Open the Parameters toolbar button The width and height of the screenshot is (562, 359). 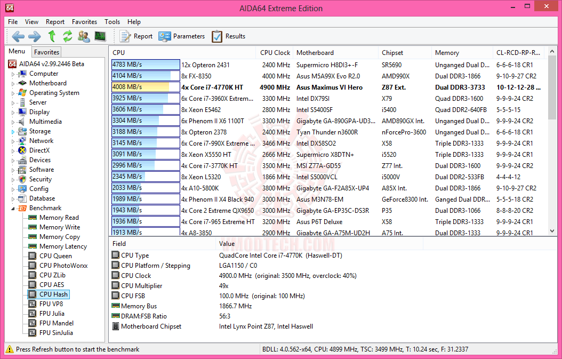pyautogui.click(x=182, y=36)
